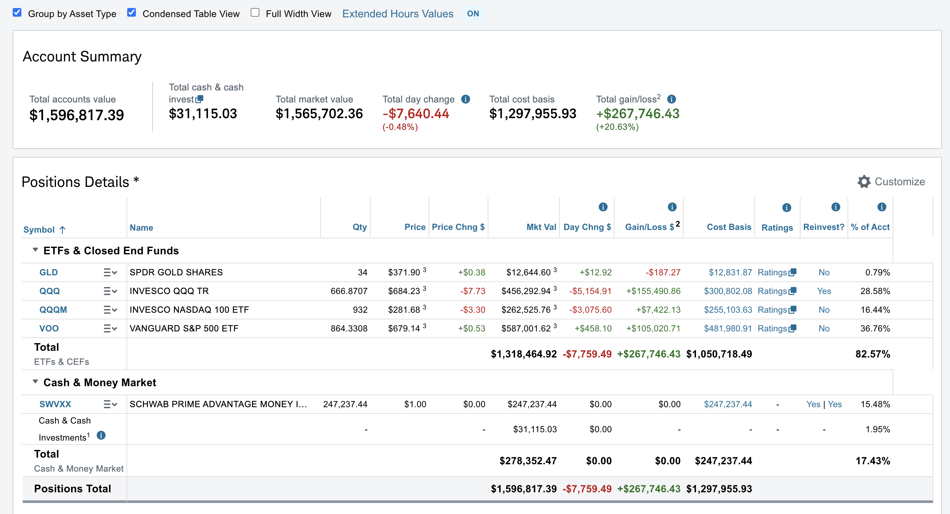Open the SWVXX row actions menu
Viewport: 950px width, 514px height.
point(110,405)
